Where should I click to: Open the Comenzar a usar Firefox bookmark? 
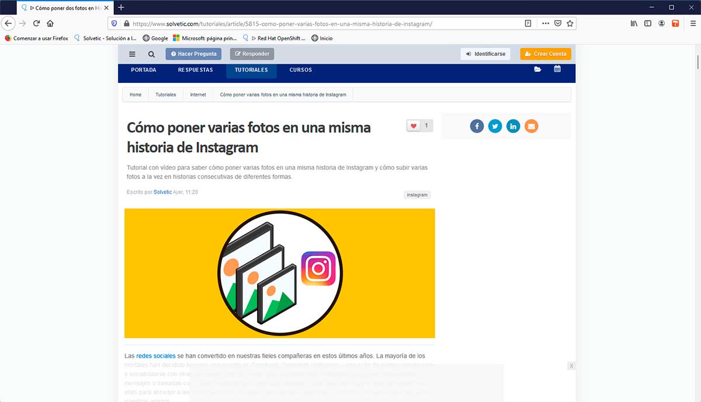click(x=36, y=39)
